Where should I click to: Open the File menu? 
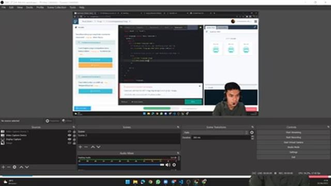coord(4,7)
